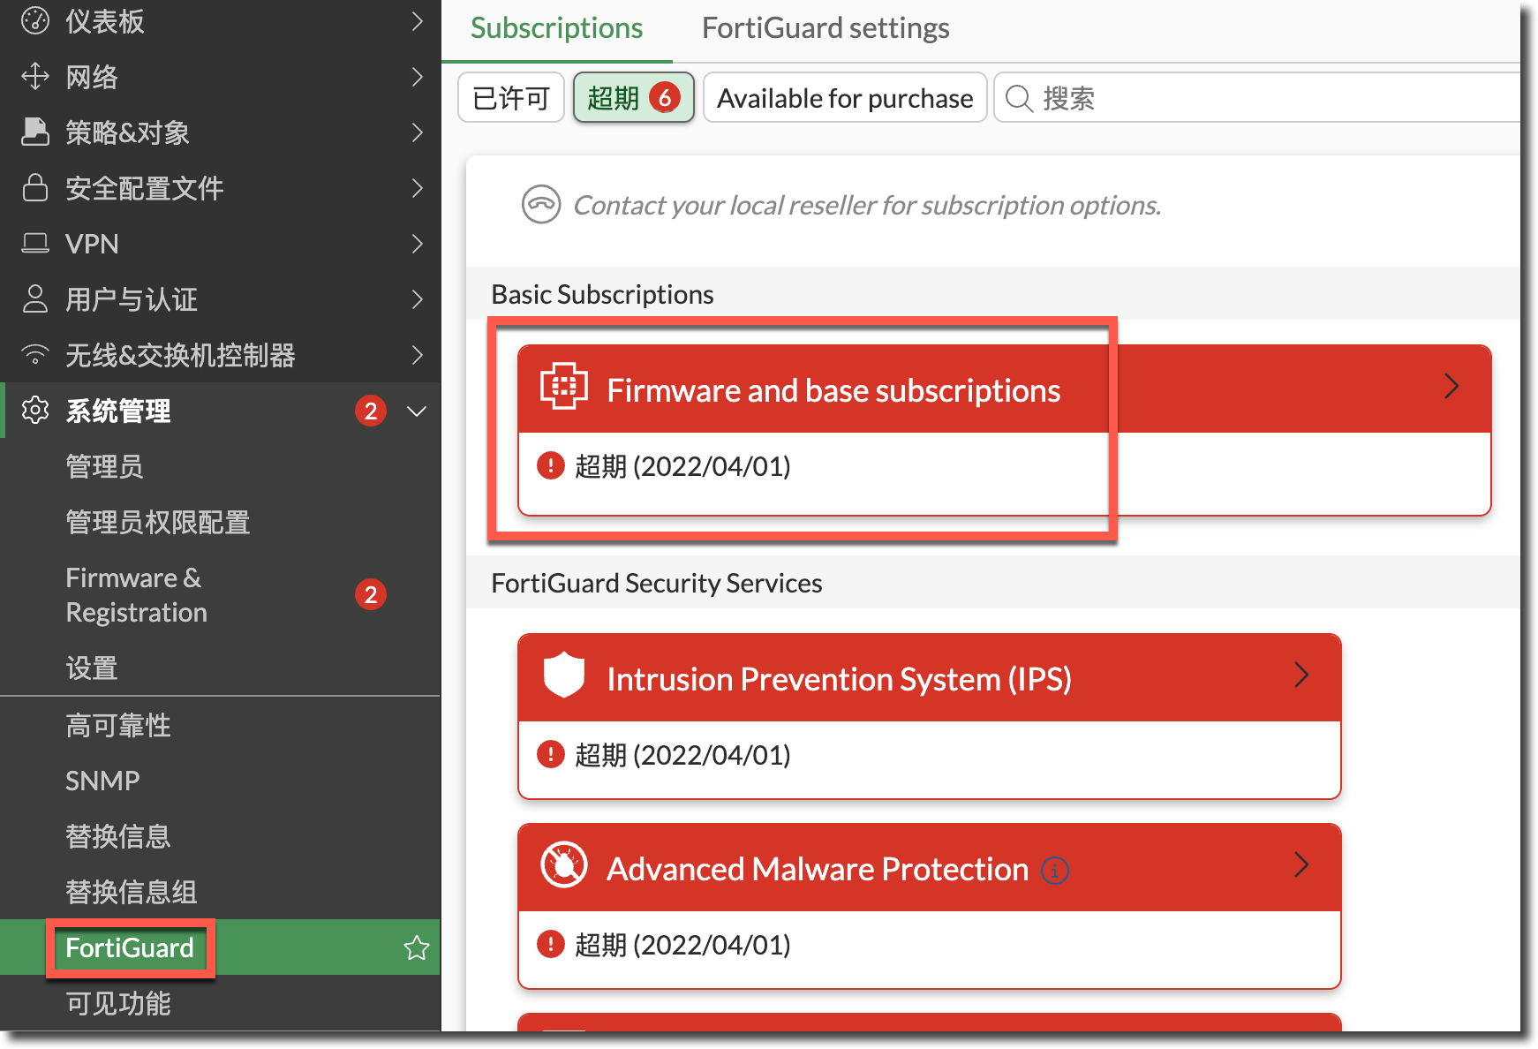Select the 已许可 filter
1538x1049 pixels.
(x=511, y=98)
